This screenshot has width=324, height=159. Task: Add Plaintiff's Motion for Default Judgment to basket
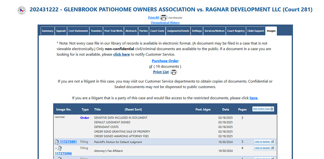click(x=265, y=142)
